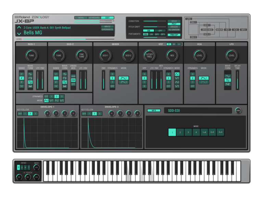Screen dimensions: 263x197
Task: Set Envelope-1 key follow to OFF
Action: click(20, 114)
